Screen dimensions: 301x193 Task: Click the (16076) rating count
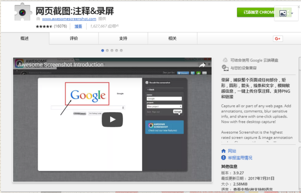tap(60, 26)
